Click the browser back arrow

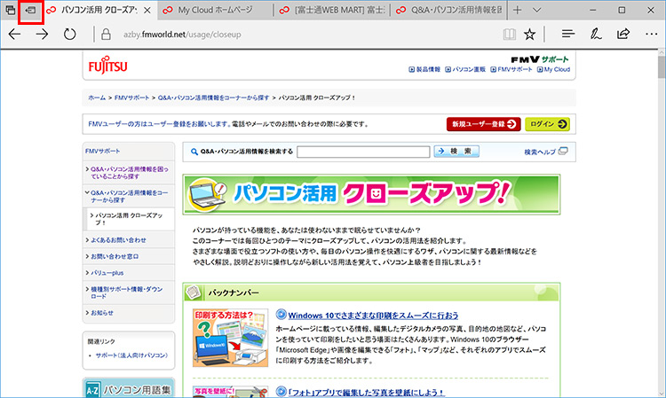point(14,35)
